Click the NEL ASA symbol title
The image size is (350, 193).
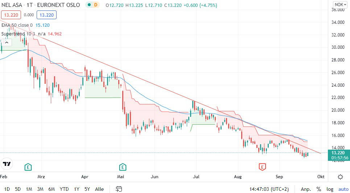point(12,5)
